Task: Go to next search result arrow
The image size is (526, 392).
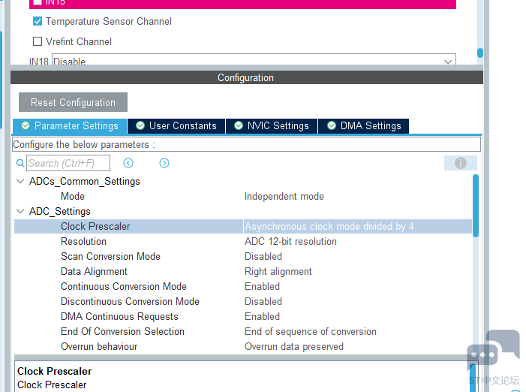Action: point(164,163)
